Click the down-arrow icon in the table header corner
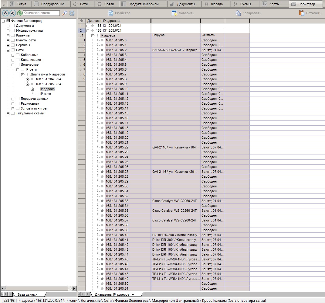This screenshot has width=325, height=303. pos(82,21)
